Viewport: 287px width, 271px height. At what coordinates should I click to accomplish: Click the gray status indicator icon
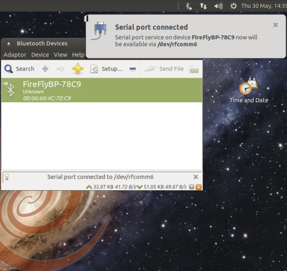click(191, 187)
